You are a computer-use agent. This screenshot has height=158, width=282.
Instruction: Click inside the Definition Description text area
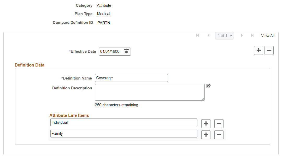coord(150,92)
